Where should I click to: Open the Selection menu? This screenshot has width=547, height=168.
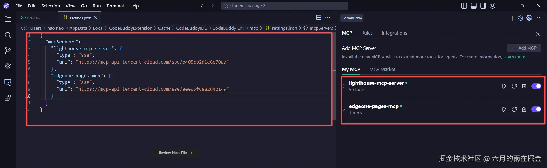(50, 6)
